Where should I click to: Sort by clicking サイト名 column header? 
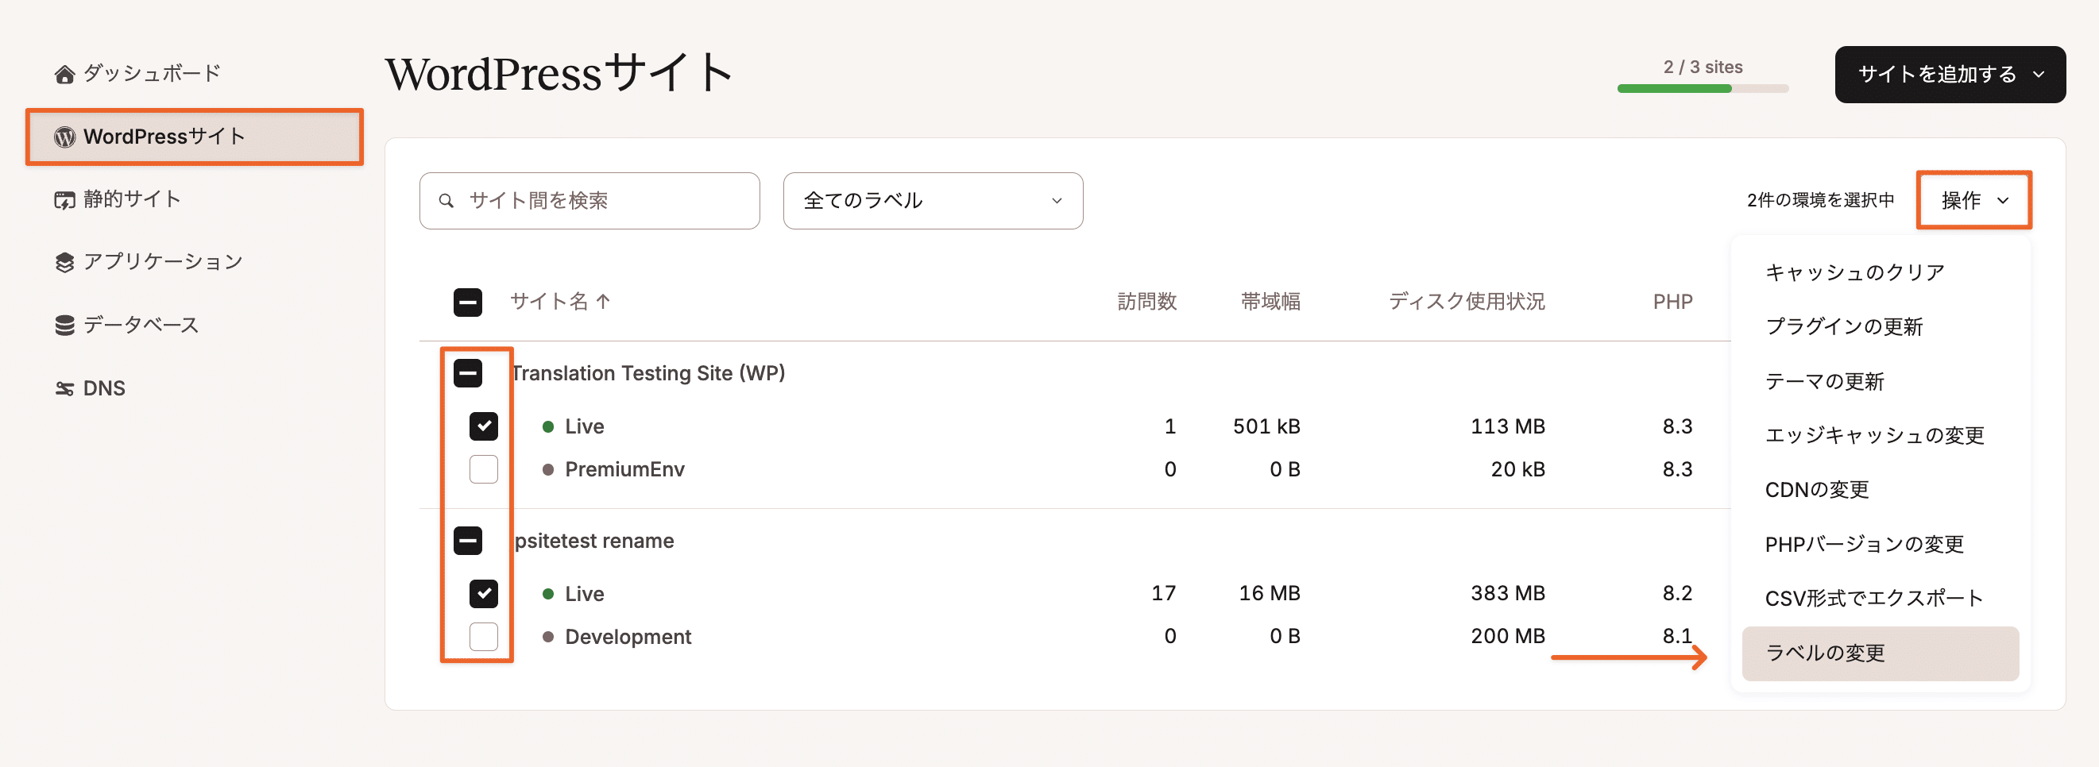click(561, 301)
